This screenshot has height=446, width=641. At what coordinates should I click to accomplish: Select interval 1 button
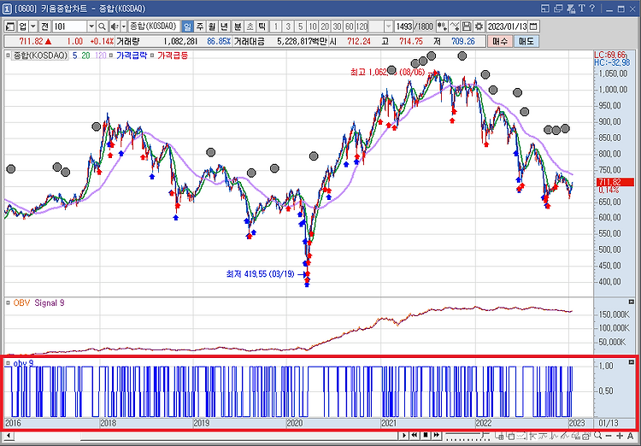(x=276, y=26)
